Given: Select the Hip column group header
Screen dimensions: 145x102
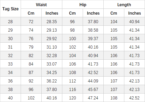Looking at the screenshot, I should point(83,5).
